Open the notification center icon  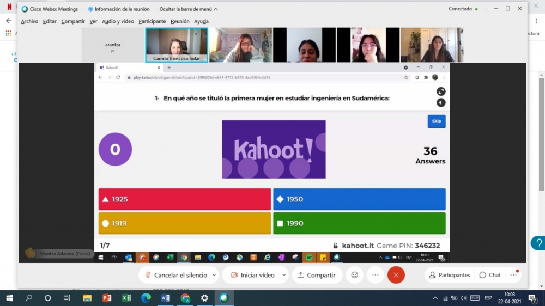532,298
